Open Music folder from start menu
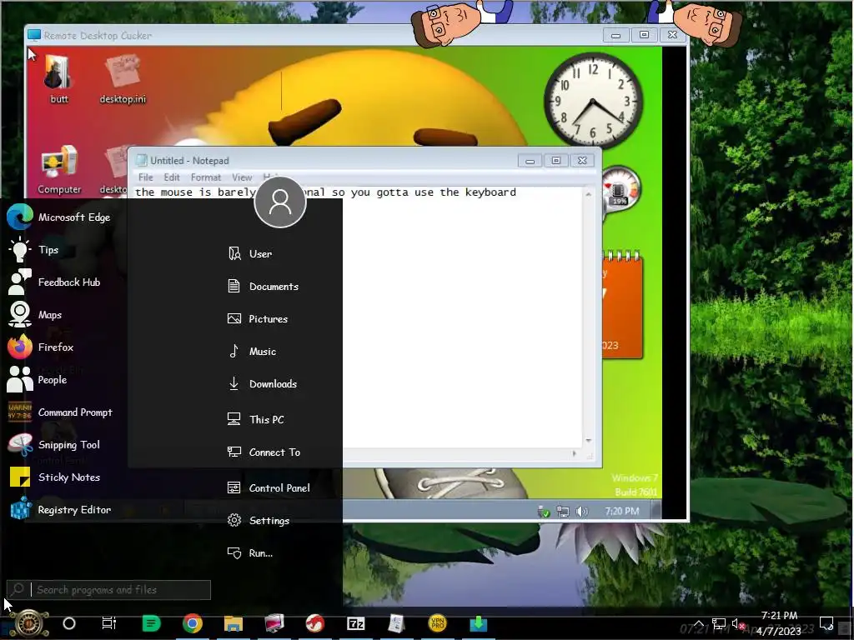854x640 pixels. point(252,352)
